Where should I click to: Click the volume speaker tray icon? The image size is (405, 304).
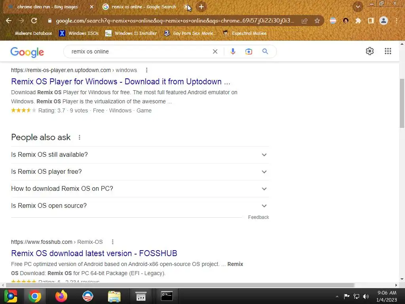pyautogui.click(x=366, y=296)
